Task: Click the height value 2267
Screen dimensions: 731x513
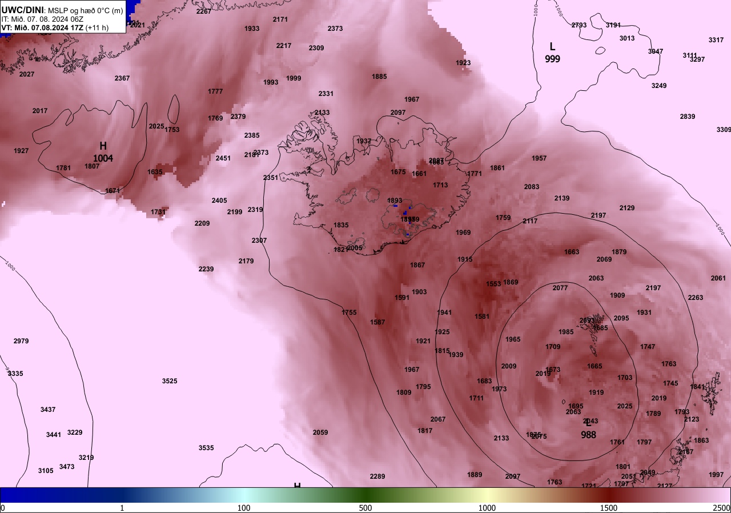Action: [x=204, y=11]
